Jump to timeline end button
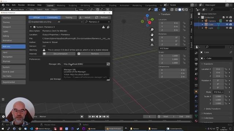Image resolution: width=234 pixels, height=131 pixels. click(107, 116)
